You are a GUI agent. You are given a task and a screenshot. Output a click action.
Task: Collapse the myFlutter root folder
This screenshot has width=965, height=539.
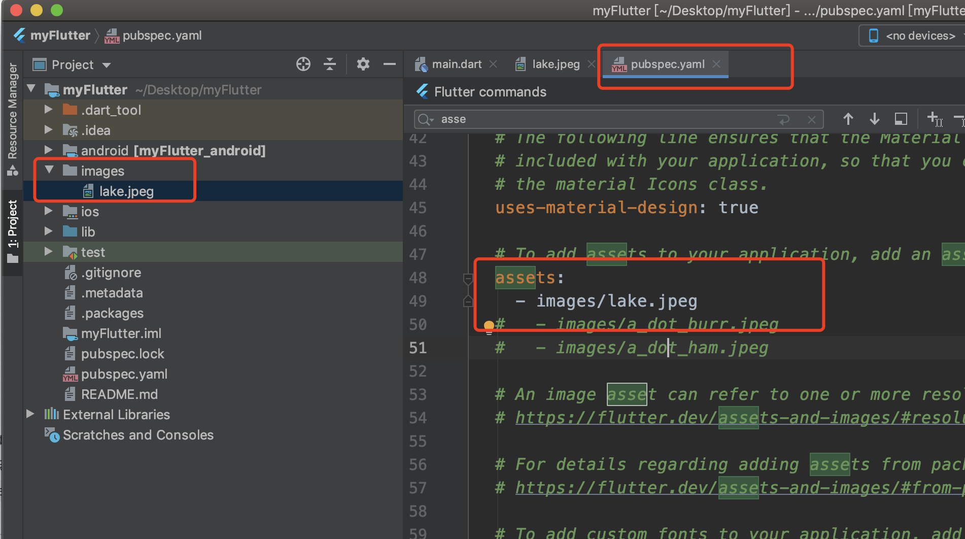[31, 89]
